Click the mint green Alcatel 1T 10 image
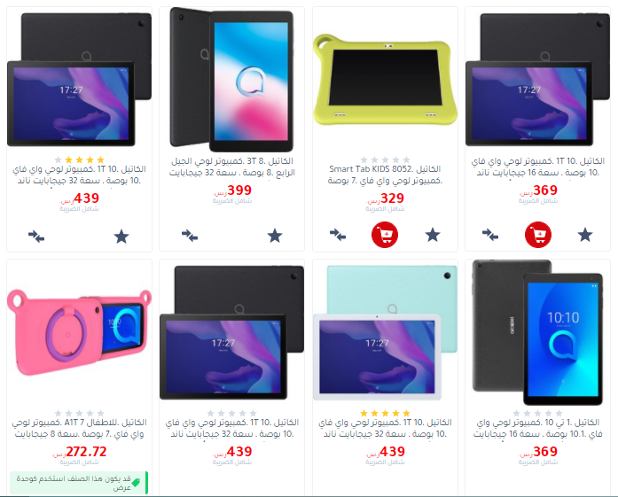The width and height of the screenshot is (618, 497). [x=385, y=333]
